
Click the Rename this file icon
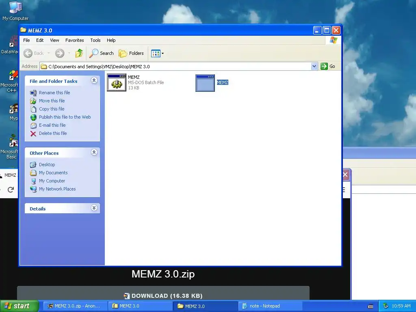[x=33, y=93]
